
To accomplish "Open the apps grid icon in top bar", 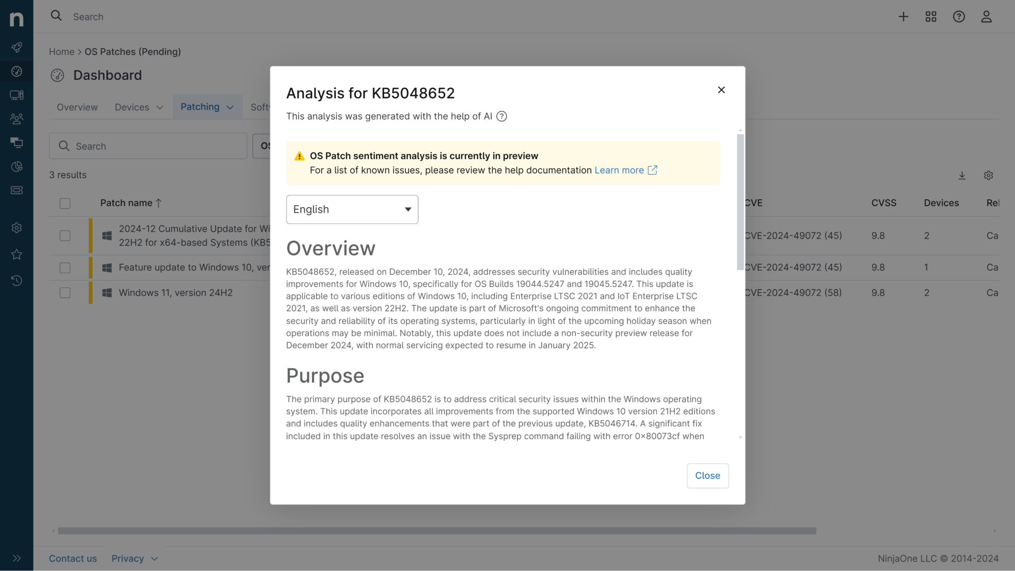I will (x=931, y=16).
